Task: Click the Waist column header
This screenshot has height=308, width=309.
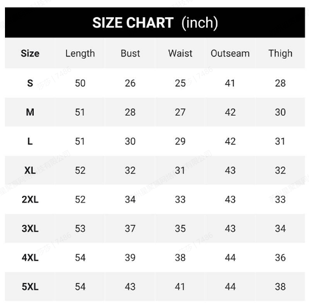Action: pos(180,54)
